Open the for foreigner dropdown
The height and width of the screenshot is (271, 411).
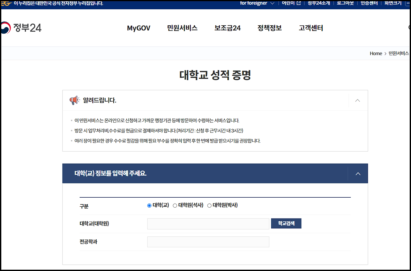pyautogui.click(x=257, y=3)
